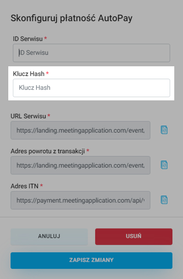This screenshot has width=183, height=279.
Task: Save with the ZAPISZ ZMIANY button
Action: [x=91, y=260]
